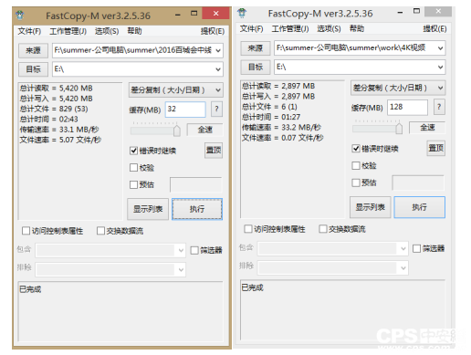
Task: Expand 包含 filter dropdown in right window
Action: tap(403, 249)
